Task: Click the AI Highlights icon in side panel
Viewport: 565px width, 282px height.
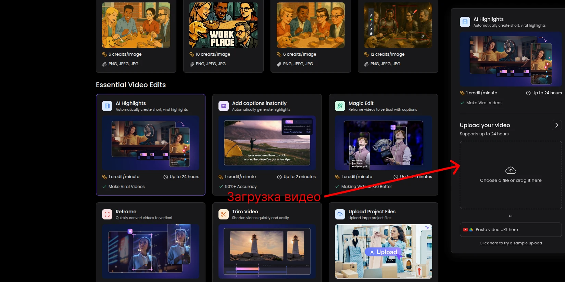Action: click(x=465, y=22)
